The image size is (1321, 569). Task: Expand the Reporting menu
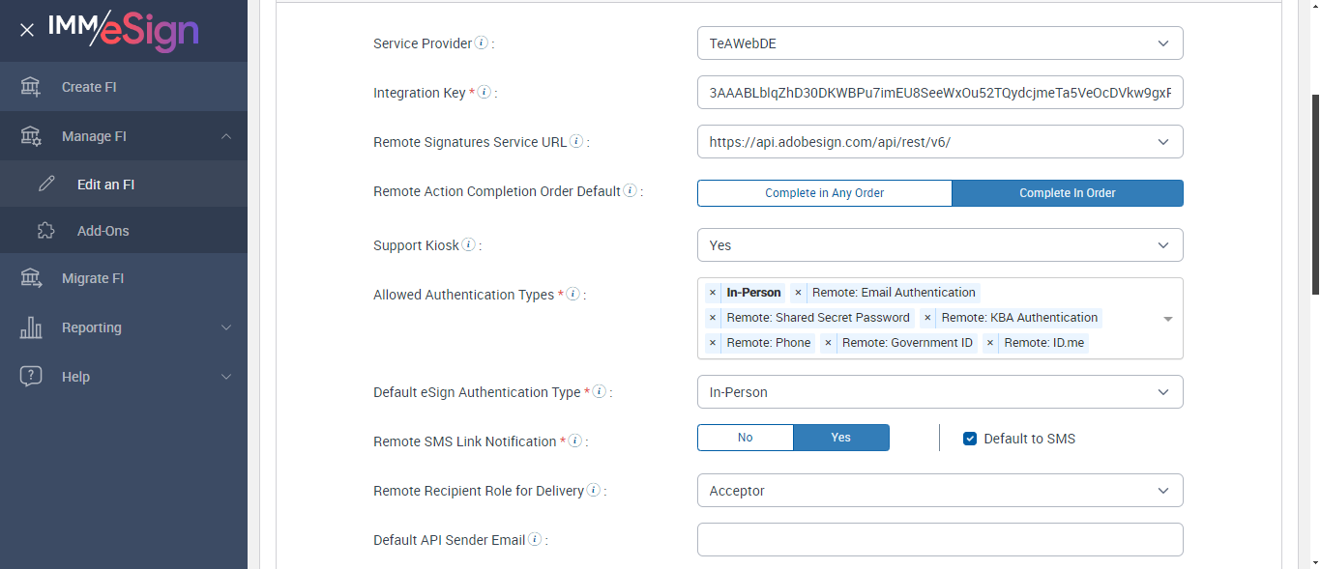pos(123,327)
